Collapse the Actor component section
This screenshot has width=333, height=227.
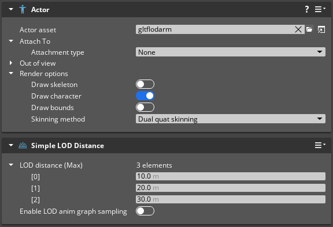(x=11, y=9)
